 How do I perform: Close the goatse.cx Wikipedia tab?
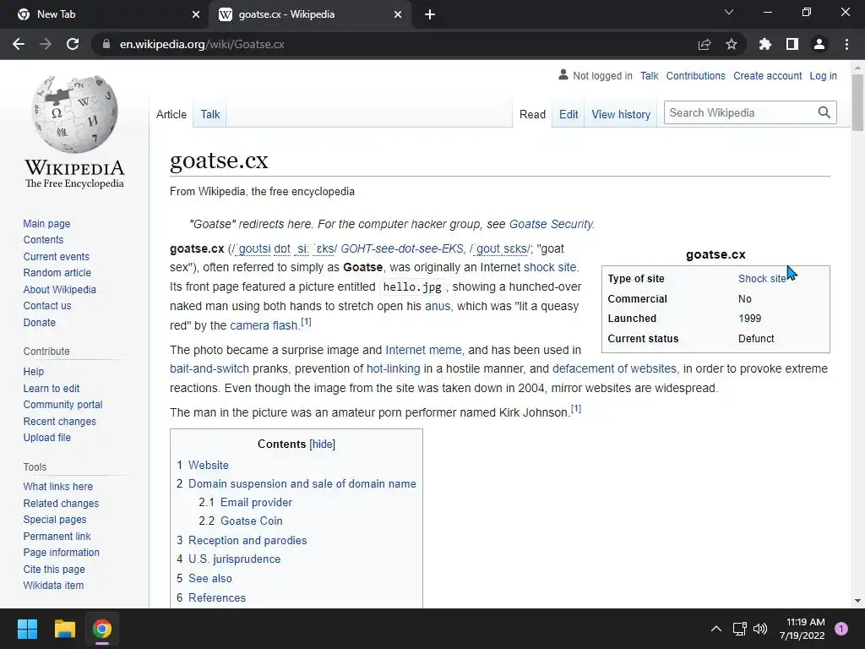pos(398,14)
